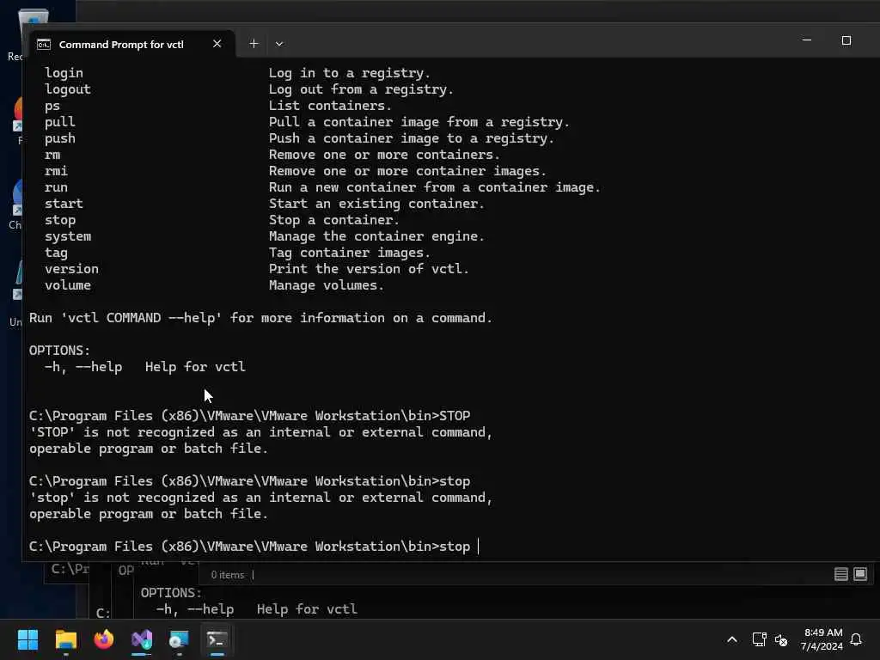Click 'Help for vctl' in background terminal window
The image size is (880, 660).
[x=307, y=609]
